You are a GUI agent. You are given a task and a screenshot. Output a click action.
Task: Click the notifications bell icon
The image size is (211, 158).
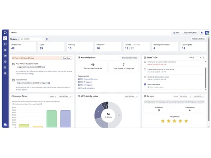202,32
